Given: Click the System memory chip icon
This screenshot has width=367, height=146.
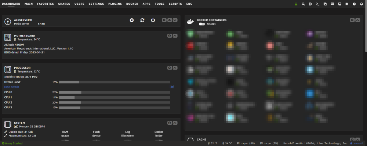Looking at the screenshot, I should [x=8, y=124].
